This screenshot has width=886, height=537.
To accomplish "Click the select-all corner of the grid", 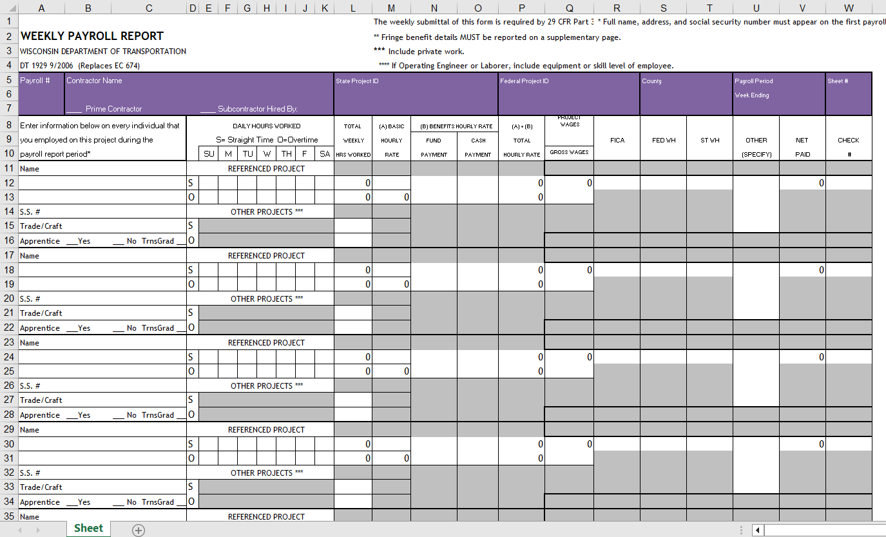I will [x=9, y=8].
